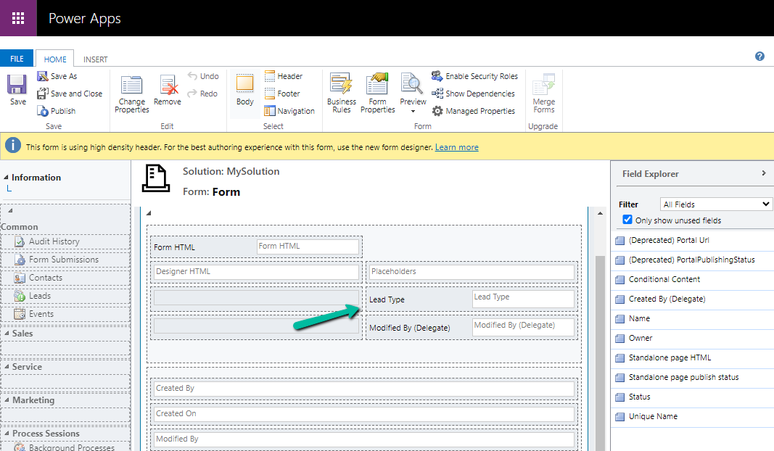774x451 pixels.
Task: Open the Preview dropdown menu
Action: click(x=413, y=111)
